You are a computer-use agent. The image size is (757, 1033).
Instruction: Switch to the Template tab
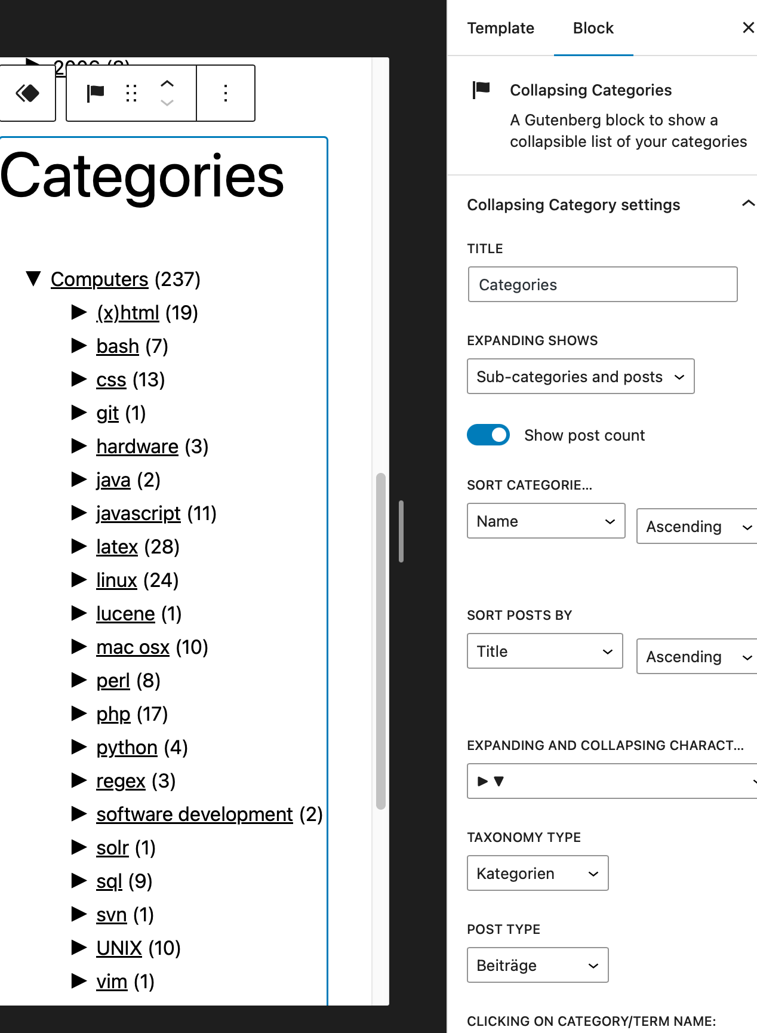pyautogui.click(x=500, y=28)
